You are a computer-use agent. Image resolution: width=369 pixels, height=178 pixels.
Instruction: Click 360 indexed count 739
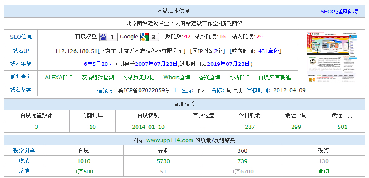click(242, 161)
